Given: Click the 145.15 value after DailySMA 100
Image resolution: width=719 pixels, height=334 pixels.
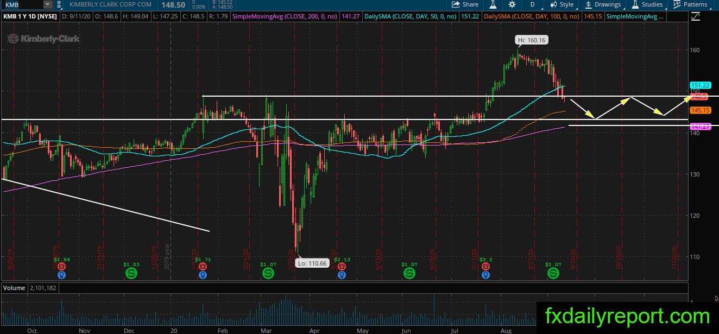Looking at the screenshot, I should coord(594,17).
